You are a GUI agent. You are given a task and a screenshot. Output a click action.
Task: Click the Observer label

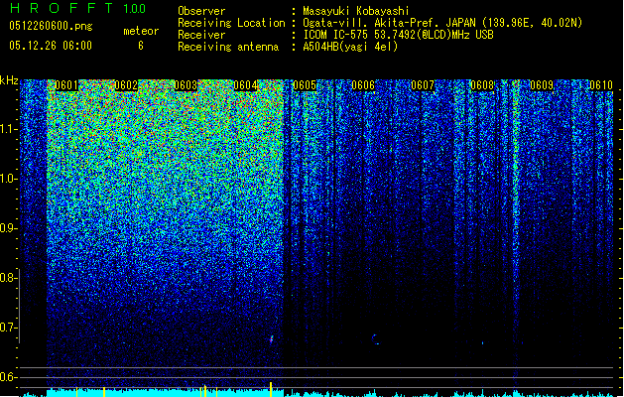pos(201,11)
